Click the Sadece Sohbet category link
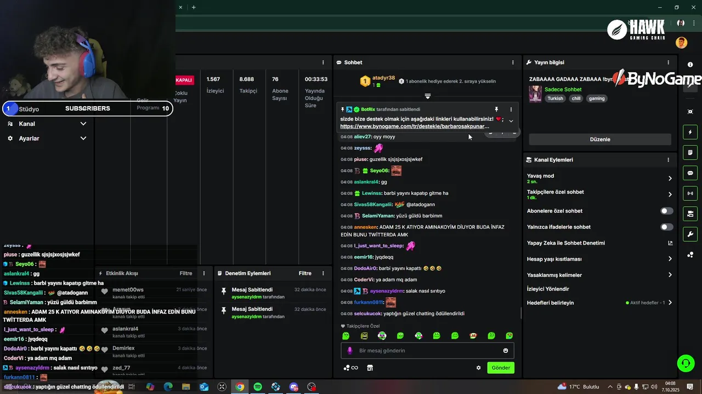 tap(563, 89)
